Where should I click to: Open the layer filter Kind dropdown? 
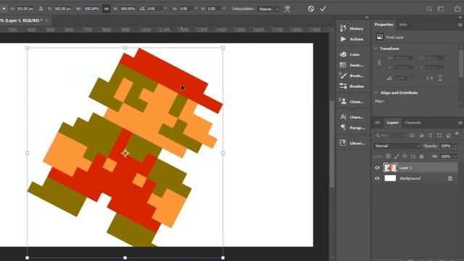[390, 136]
